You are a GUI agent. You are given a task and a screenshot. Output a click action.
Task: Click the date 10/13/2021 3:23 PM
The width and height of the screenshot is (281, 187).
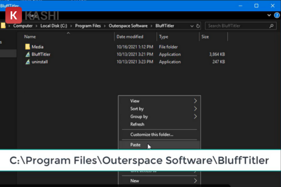[135, 62]
